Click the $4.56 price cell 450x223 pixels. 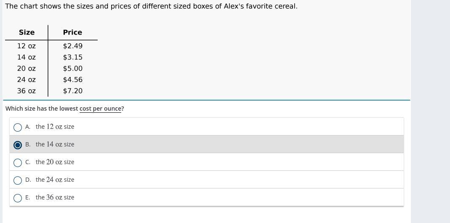pos(72,80)
